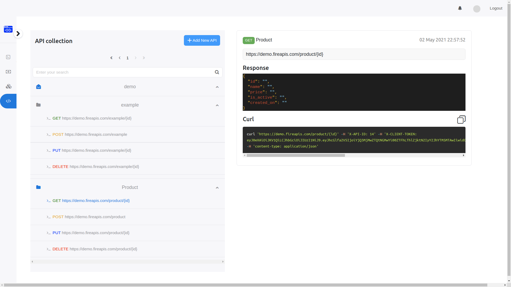This screenshot has width=511, height=287.
Task: Click the demo collection envelope icon
Action: (39, 87)
